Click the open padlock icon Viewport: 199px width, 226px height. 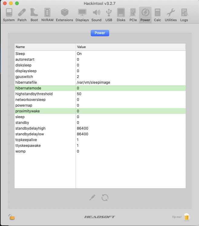pos(11,217)
